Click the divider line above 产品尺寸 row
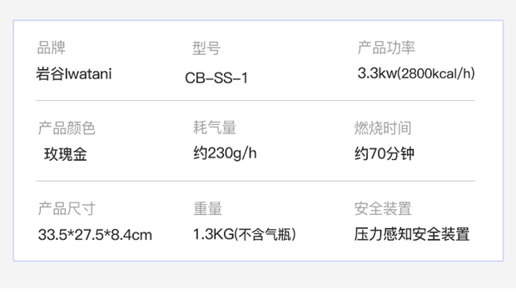 pyautogui.click(x=256, y=181)
